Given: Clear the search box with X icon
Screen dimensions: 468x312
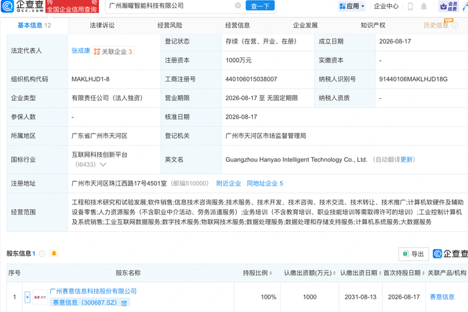Looking at the screenshot, I should (238, 5).
